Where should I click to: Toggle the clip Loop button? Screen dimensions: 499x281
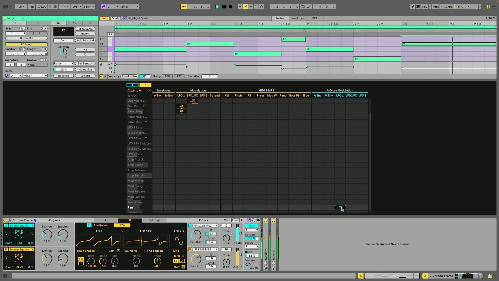(x=27, y=44)
